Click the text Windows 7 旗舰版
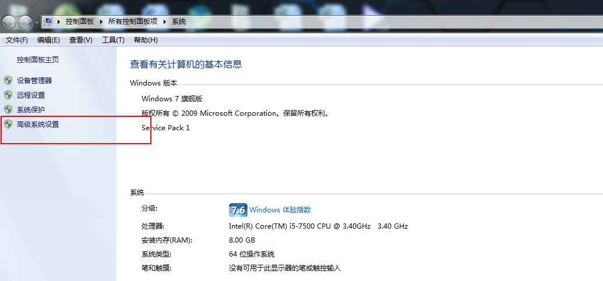The height and width of the screenshot is (281, 603). tap(172, 99)
